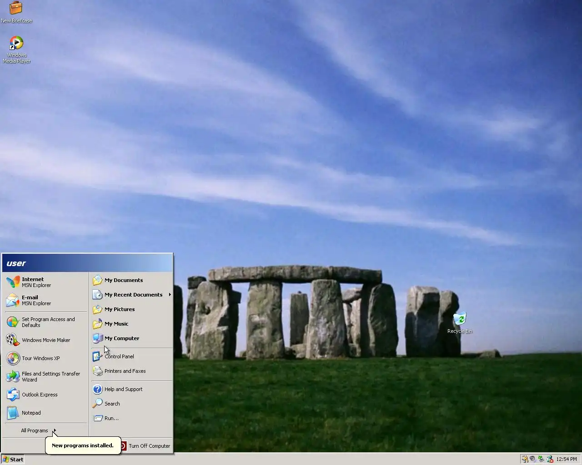The height and width of the screenshot is (465, 582).
Task: Launch Outlook Express
Action: (45, 395)
